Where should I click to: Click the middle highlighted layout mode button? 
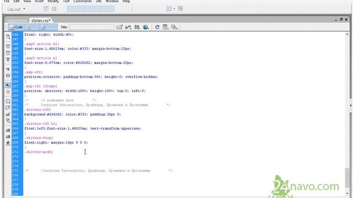pyautogui.click(x=92, y=9)
